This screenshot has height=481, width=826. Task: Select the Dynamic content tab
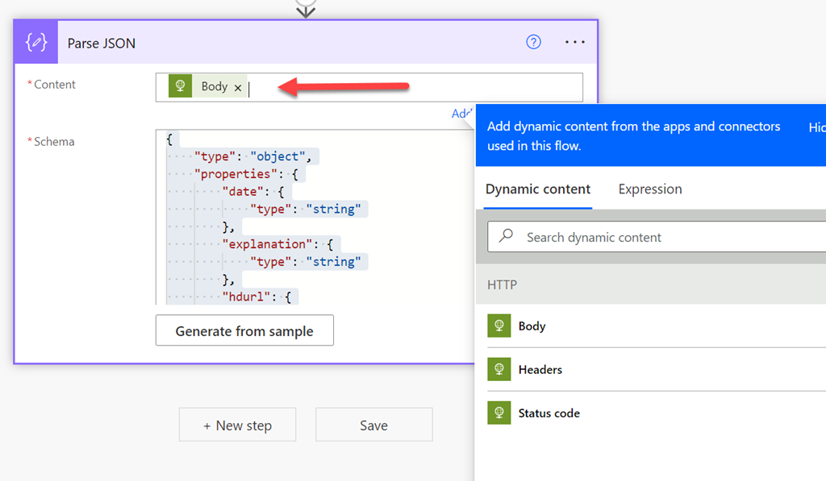click(x=538, y=189)
